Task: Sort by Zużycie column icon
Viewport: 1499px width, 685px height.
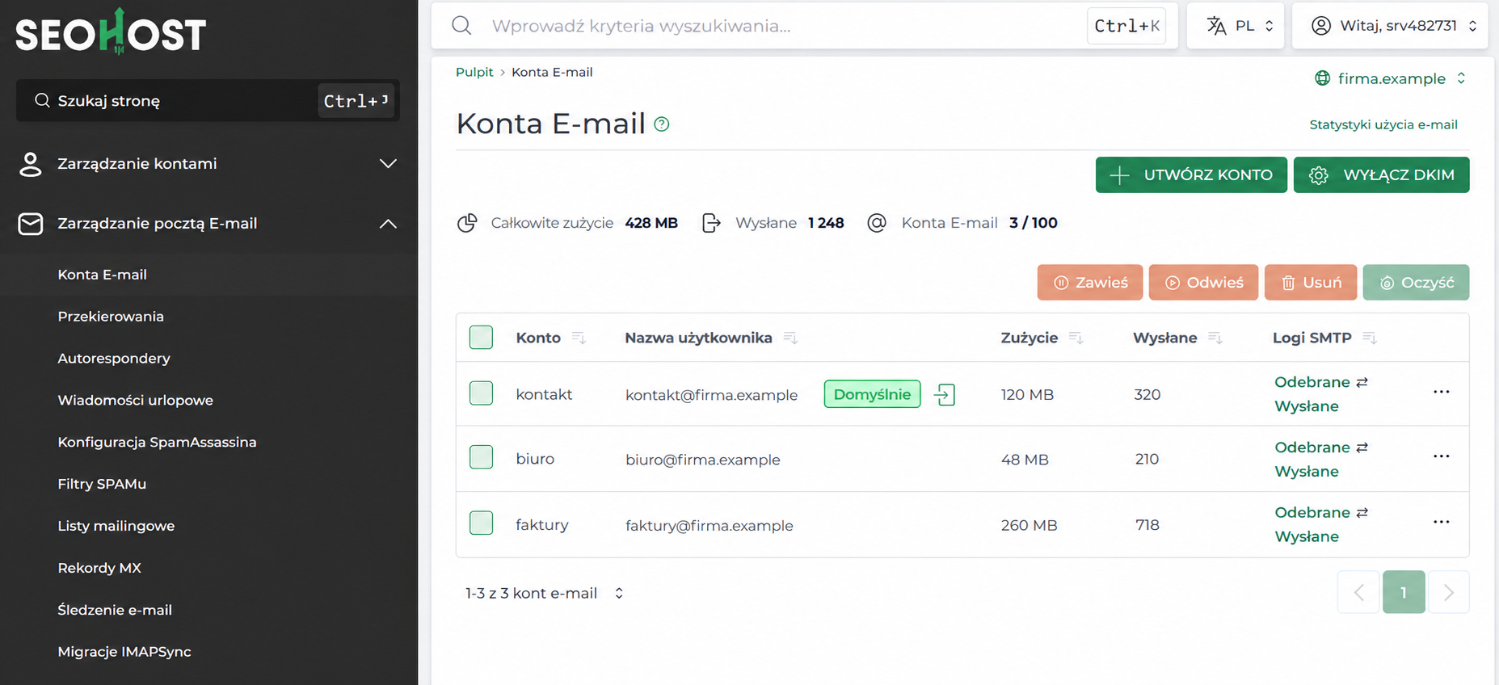Action: (x=1076, y=338)
